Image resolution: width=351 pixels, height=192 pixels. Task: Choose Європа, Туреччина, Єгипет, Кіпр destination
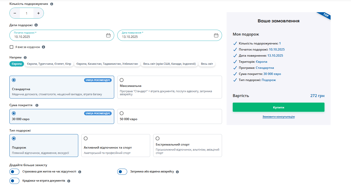pos(49,64)
